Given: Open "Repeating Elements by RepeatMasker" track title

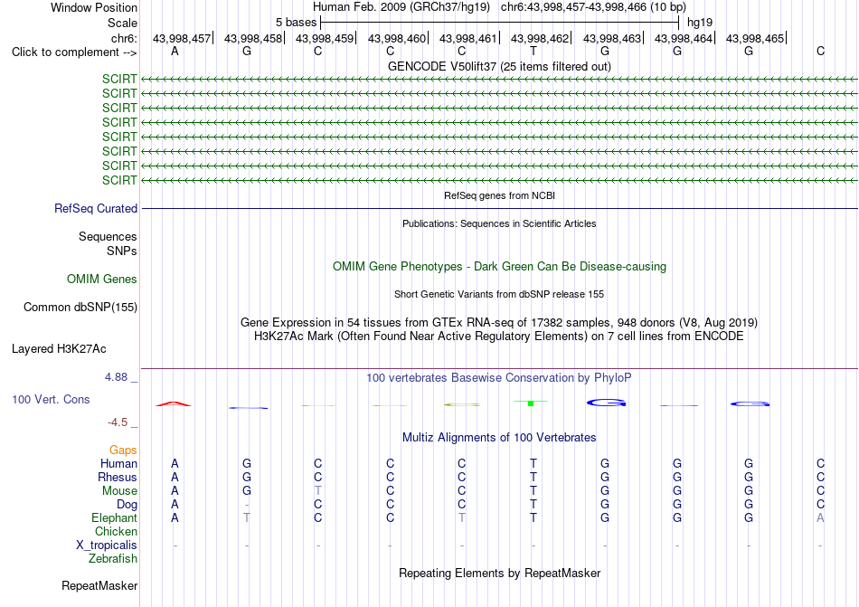Looking at the screenshot, I should click(x=499, y=574).
